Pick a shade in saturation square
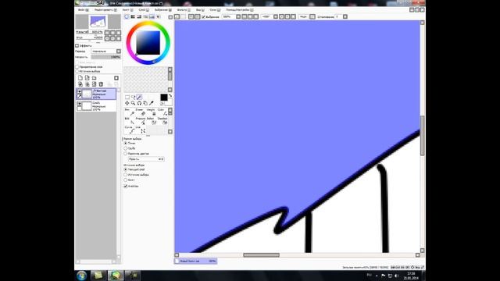This screenshot has height=281, width=500. tap(148, 43)
